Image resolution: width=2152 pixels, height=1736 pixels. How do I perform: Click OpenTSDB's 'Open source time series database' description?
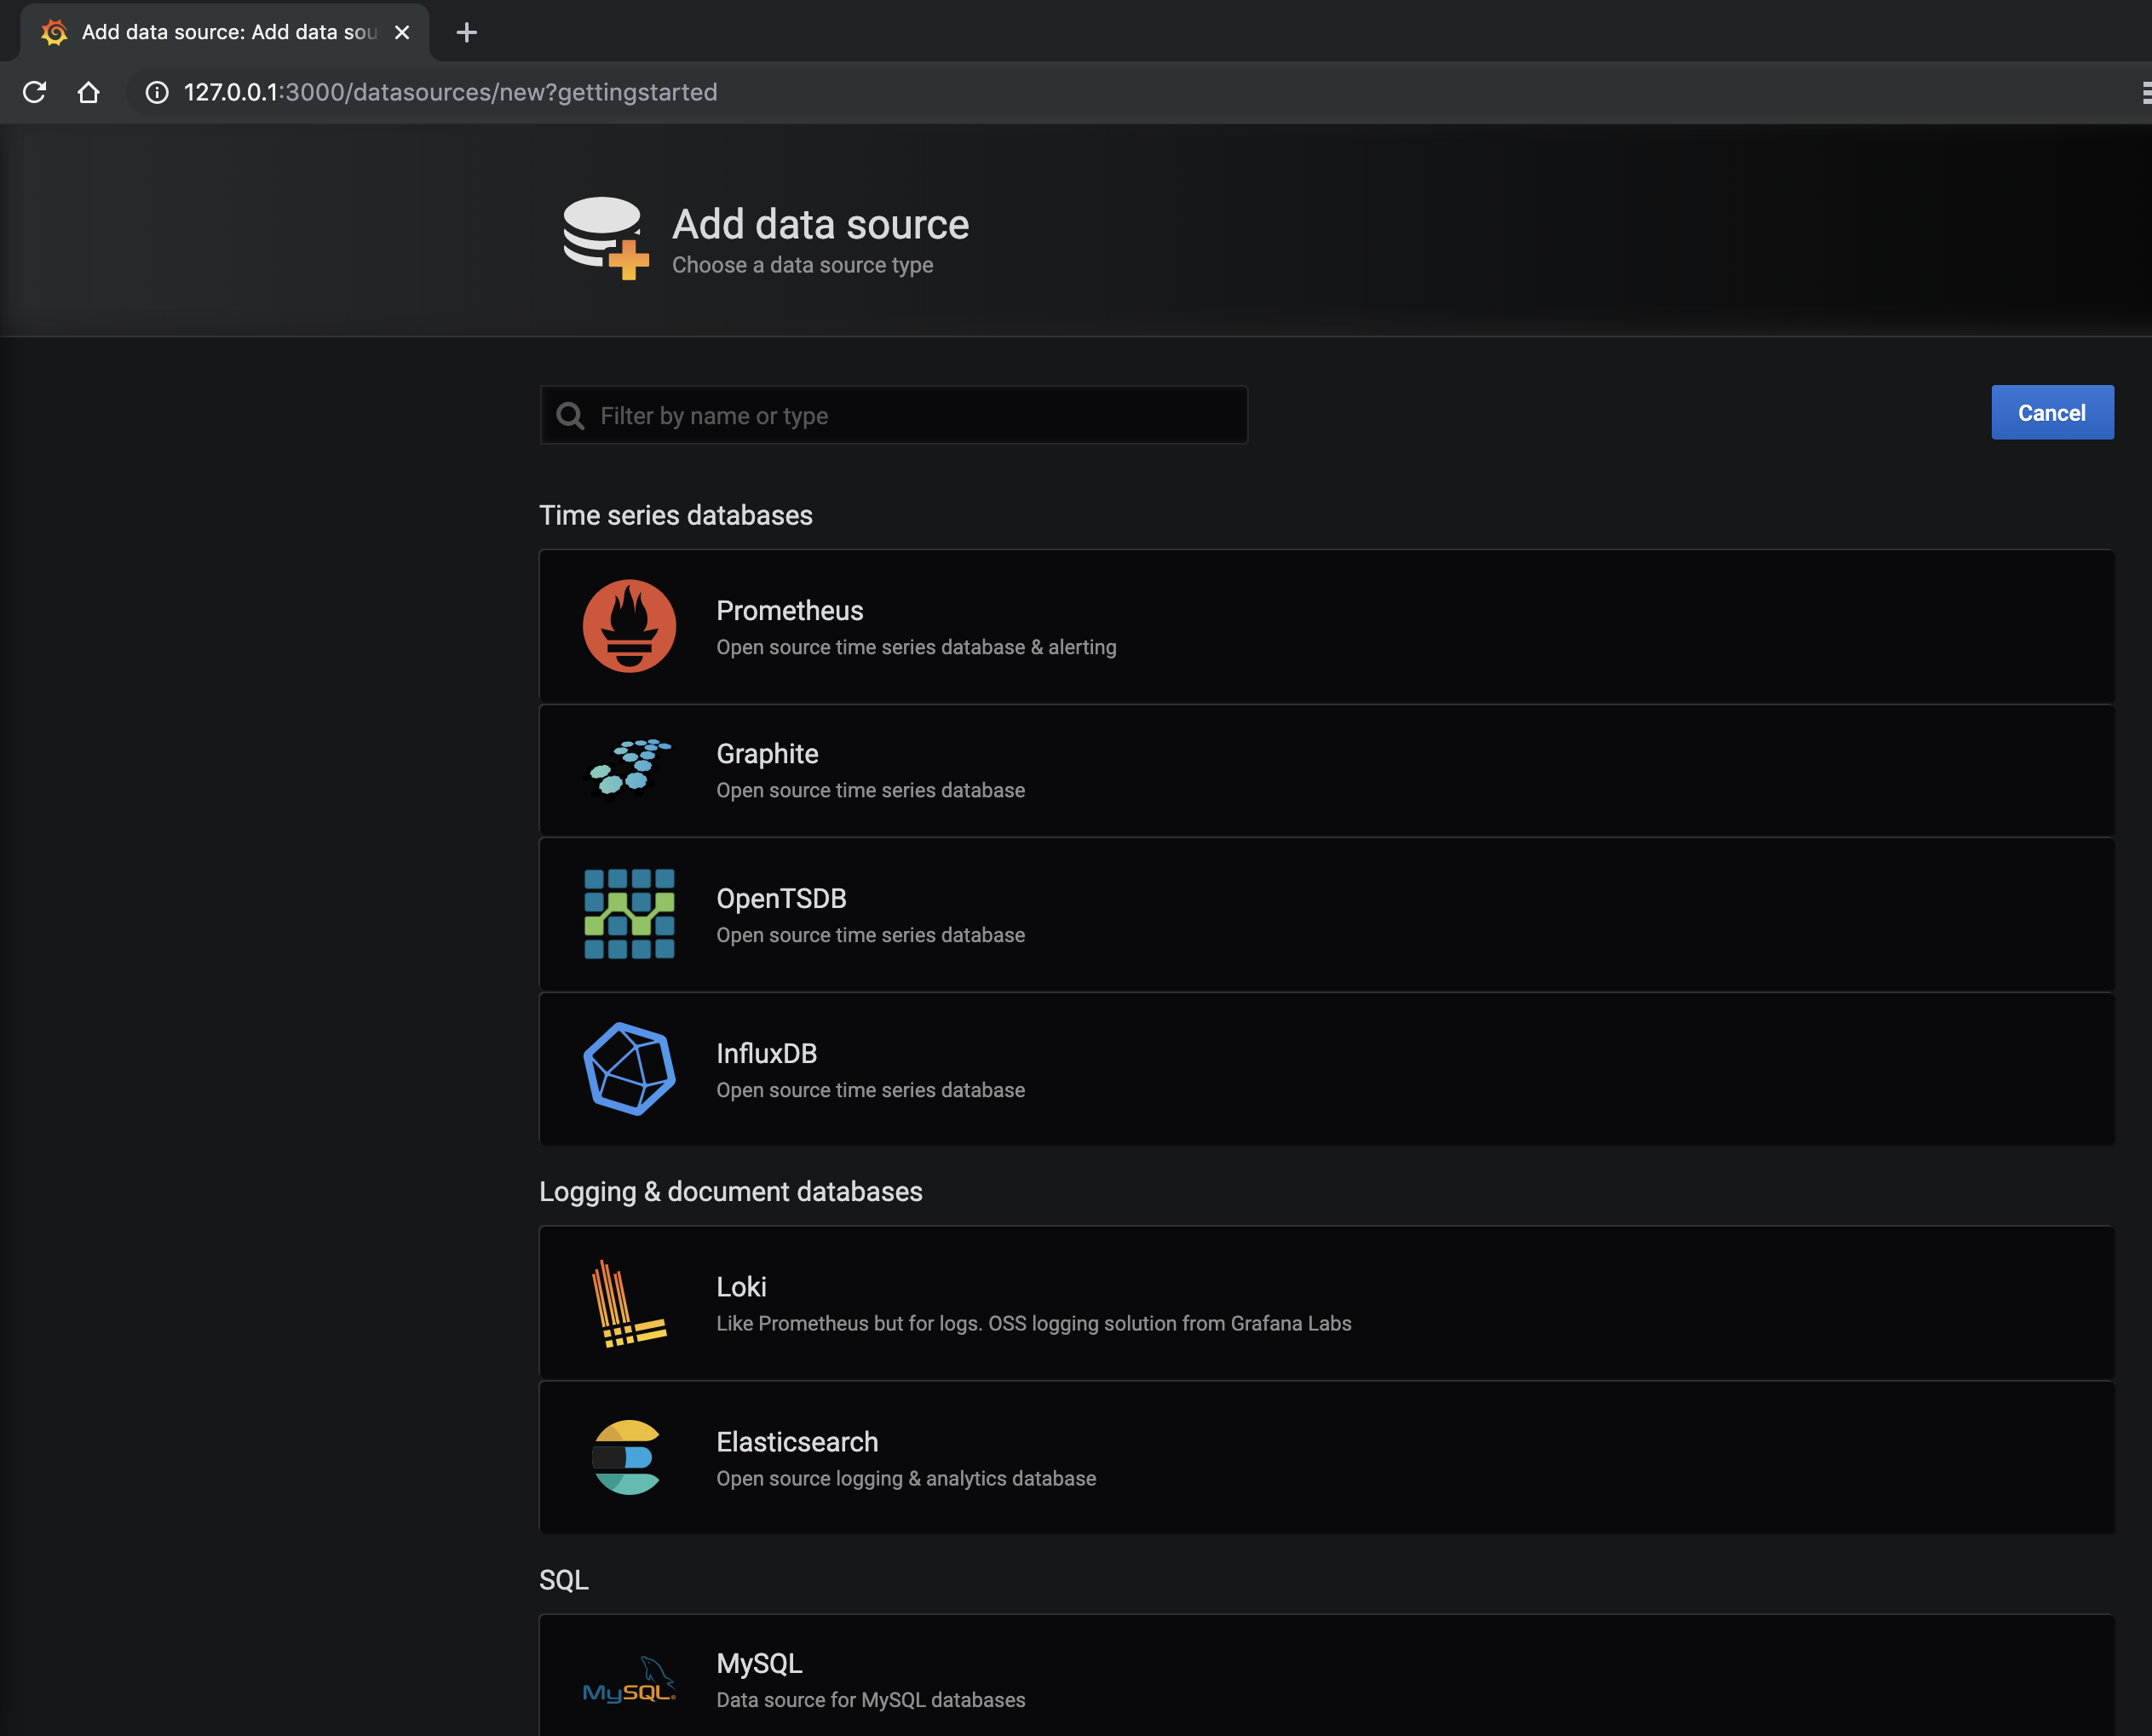click(x=871, y=935)
